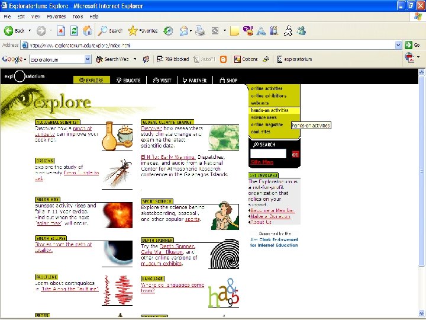This screenshot has width=426, height=320.
Task: Open the Edit menu
Action: tap(21, 17)
